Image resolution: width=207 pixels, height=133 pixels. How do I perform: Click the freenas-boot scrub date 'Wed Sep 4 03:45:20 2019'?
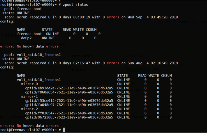pyautogui.click(x=153, y=17)
